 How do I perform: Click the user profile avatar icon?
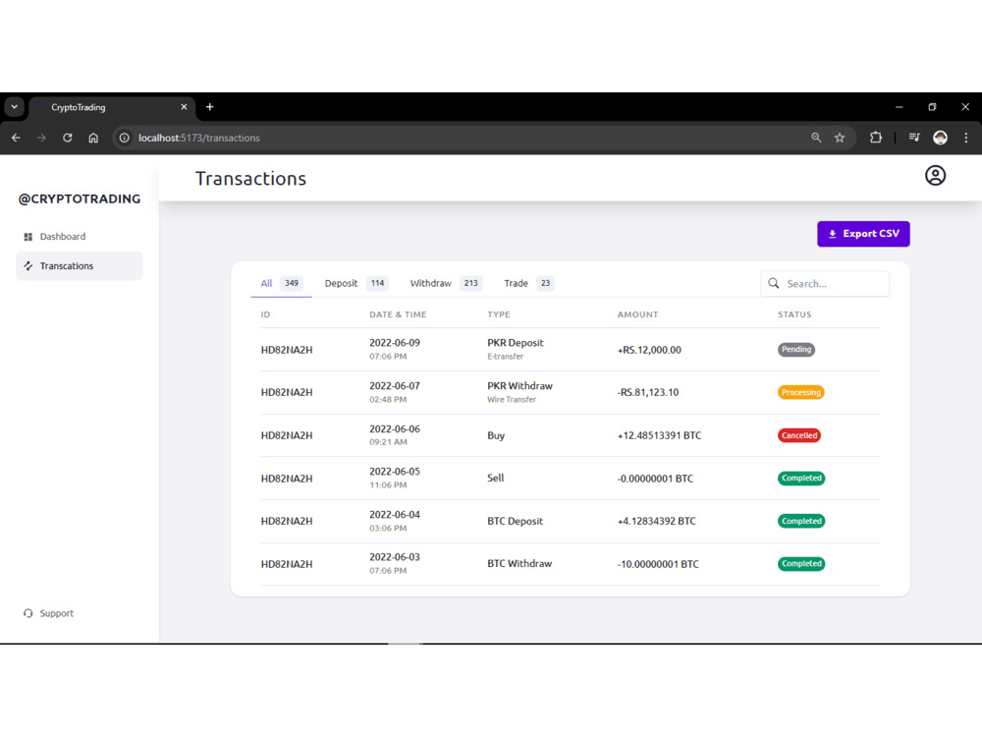tap(935, 176)
